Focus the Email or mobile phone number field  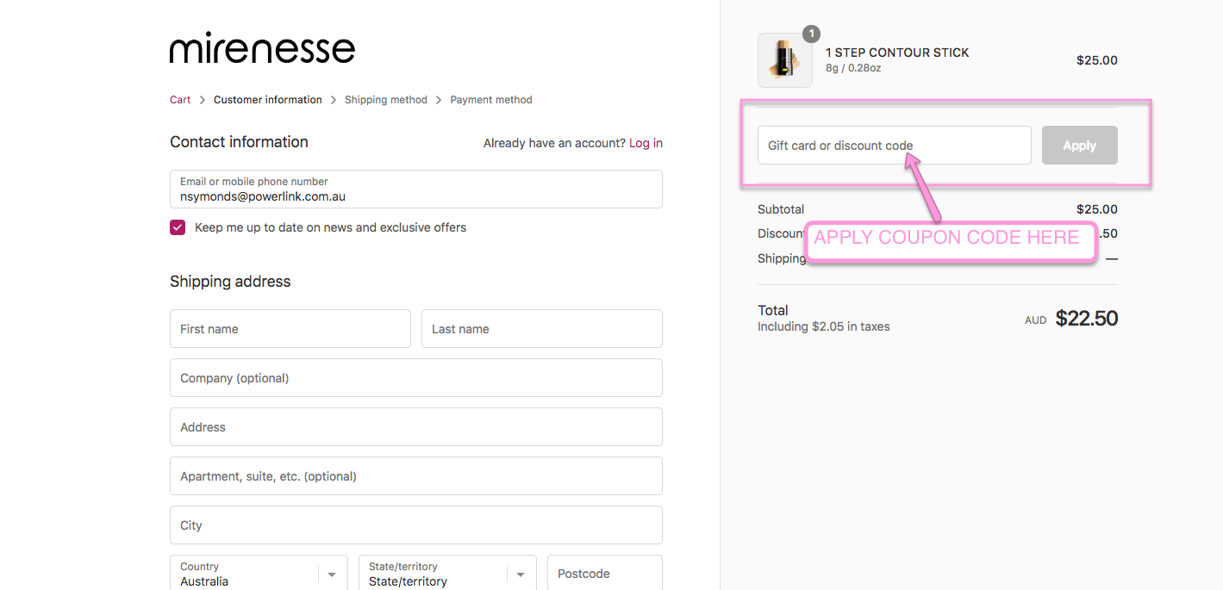pyautogui.click(x=416, y=189)
